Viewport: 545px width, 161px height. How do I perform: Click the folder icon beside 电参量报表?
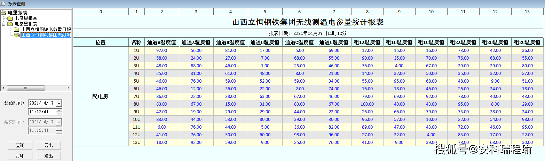pos(10,24)
